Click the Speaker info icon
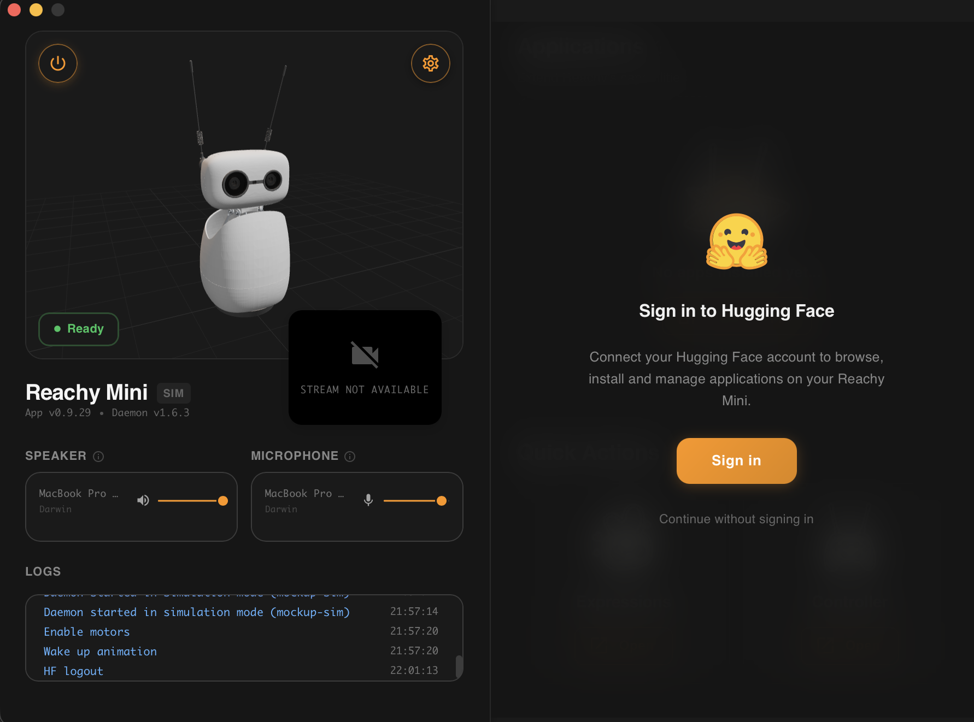 click(x=98, y=457)
